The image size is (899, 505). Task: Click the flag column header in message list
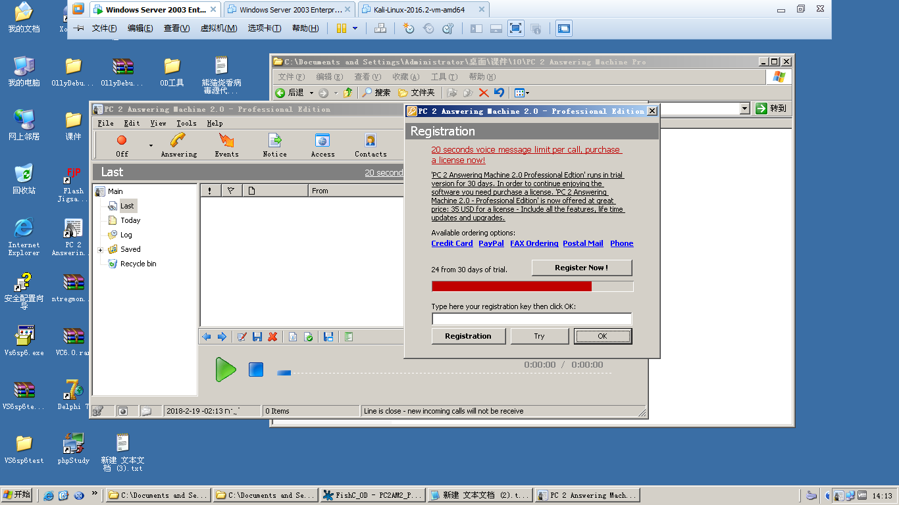231,191
